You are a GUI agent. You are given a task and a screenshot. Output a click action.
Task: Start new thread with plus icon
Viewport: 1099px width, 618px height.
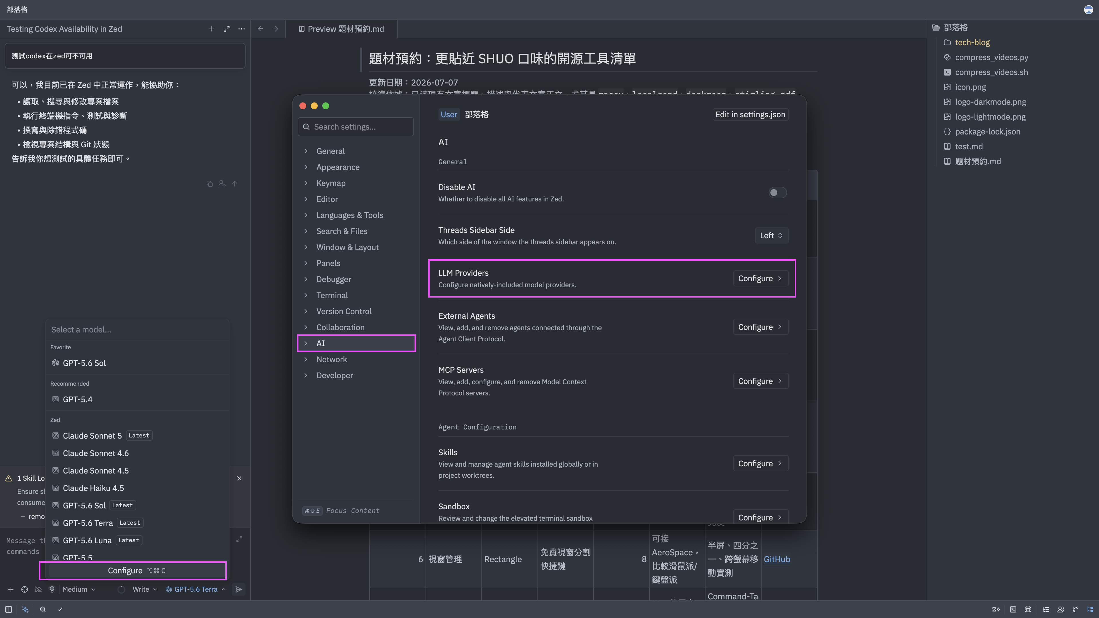coord(212,29)
